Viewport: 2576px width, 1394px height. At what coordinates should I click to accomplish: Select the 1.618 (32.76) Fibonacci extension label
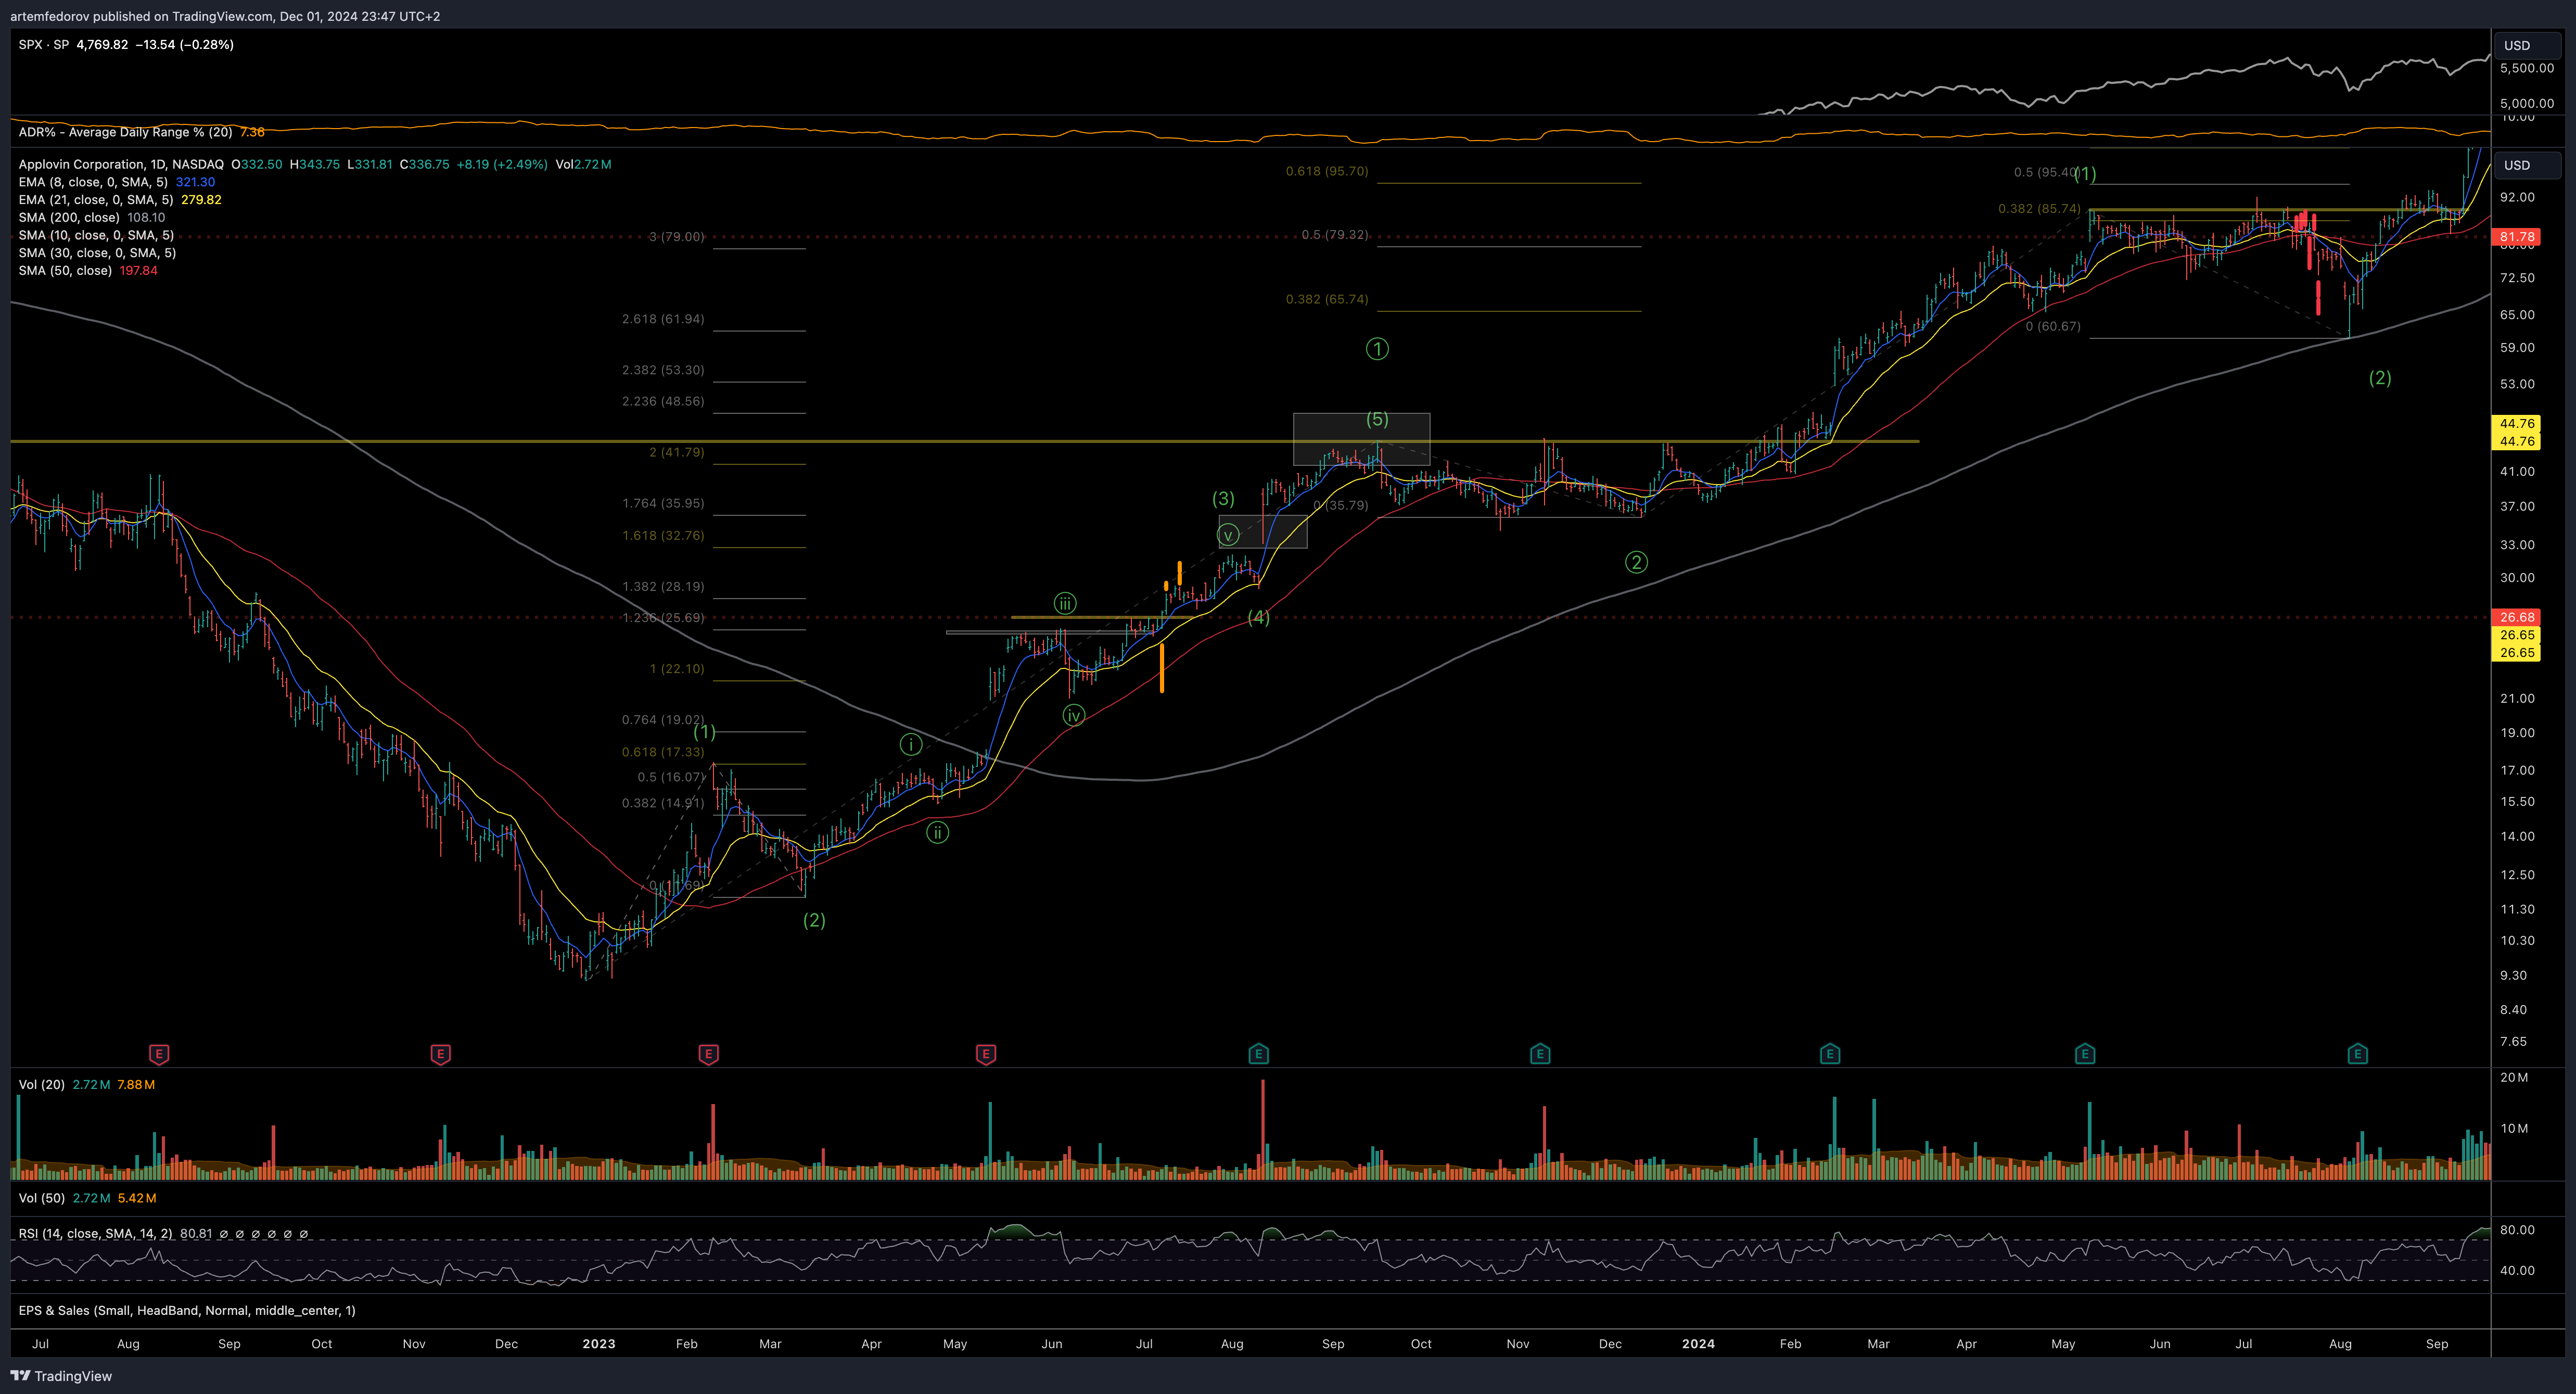click(663, 535)
